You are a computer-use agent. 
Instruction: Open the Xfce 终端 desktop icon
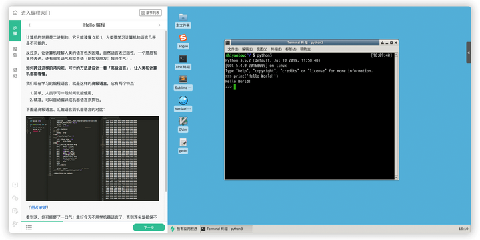(183, 62)
